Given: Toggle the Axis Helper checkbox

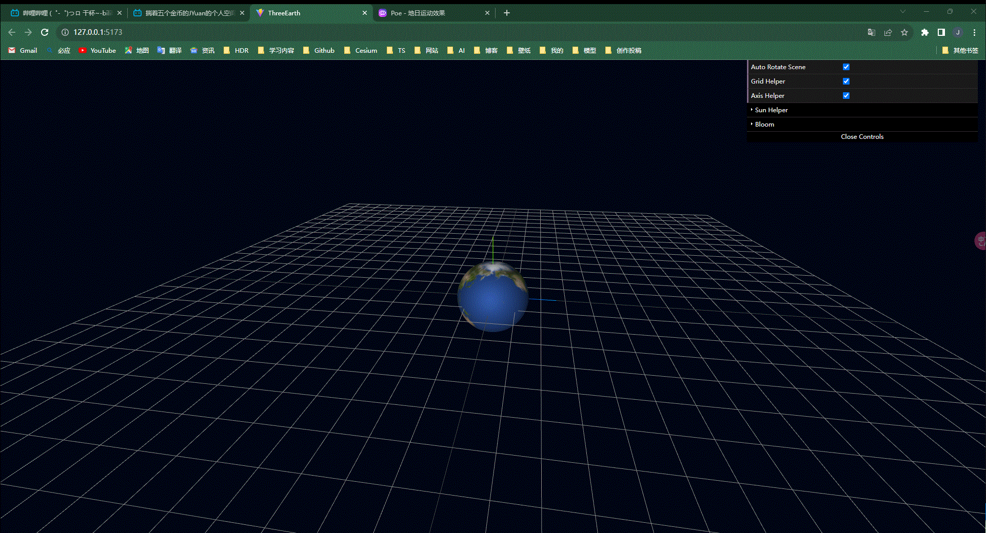Looking at the screenshot, I should coord(846,95).
